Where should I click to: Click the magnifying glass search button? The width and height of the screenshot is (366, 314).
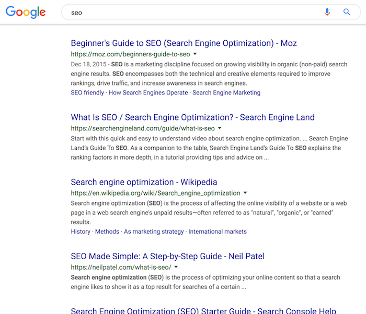(347, 12)
